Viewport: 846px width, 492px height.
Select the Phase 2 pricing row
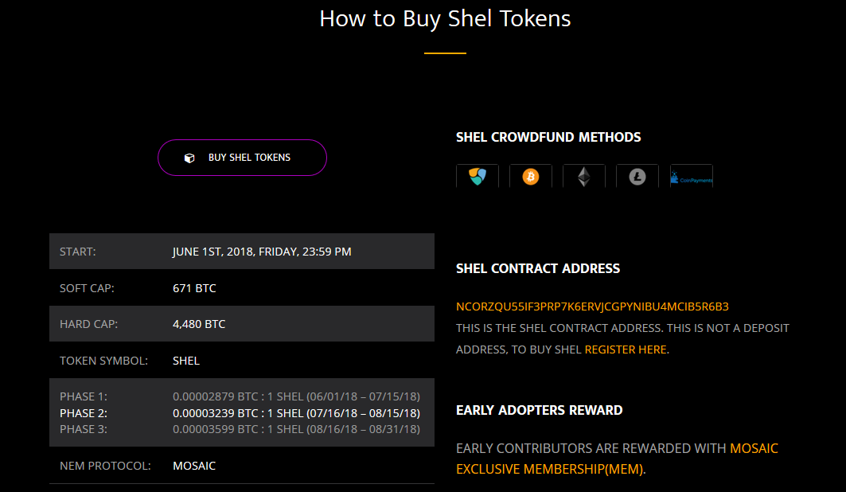click(x=240, y=413)
